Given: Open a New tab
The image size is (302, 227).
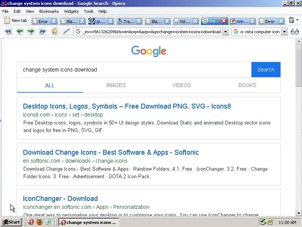Looking at the screenshot, I should click(15, 20).
